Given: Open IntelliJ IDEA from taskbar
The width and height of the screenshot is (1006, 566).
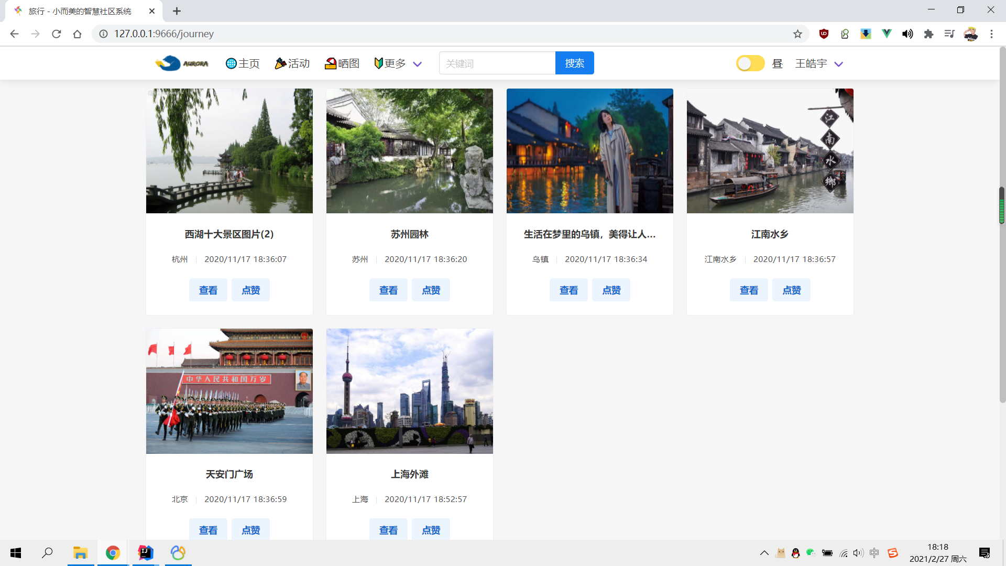Looking at the screenshot, I should 145,553.
